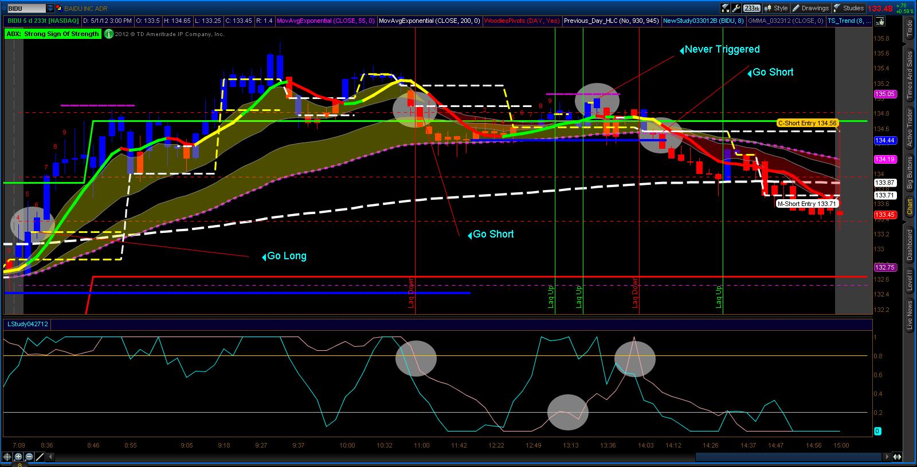Click the BAIDU INC ADR company name
Screen dimensions: 917x467
86,9
